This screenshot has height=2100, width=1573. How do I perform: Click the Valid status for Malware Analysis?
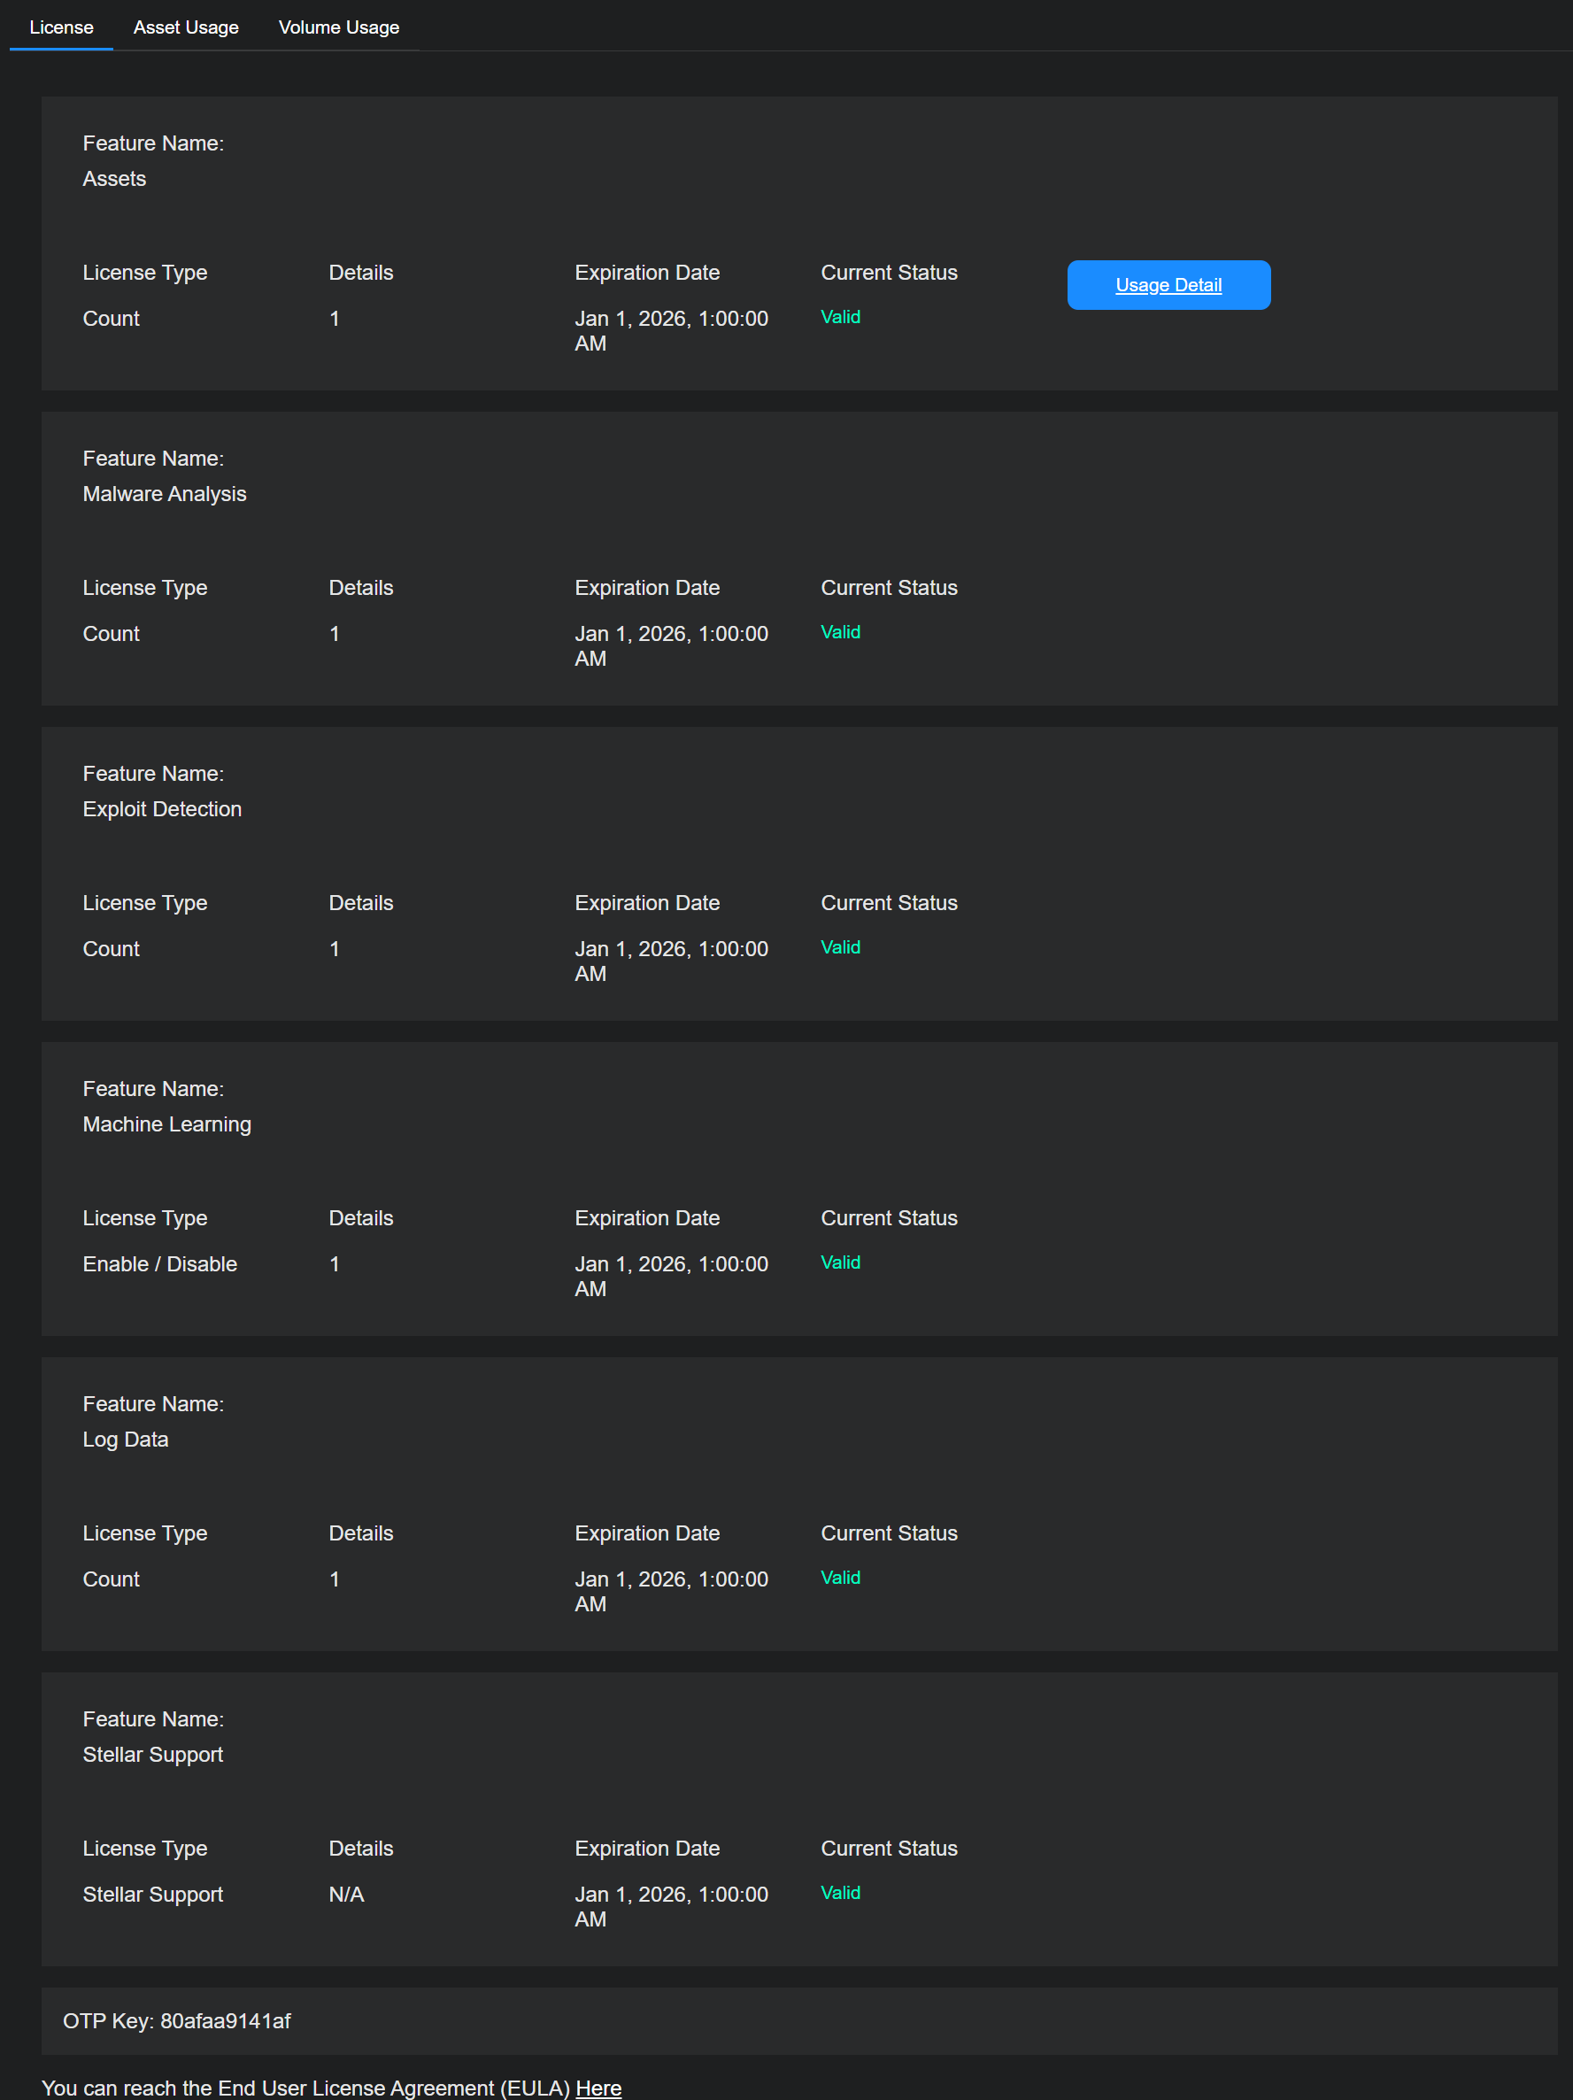840,632
